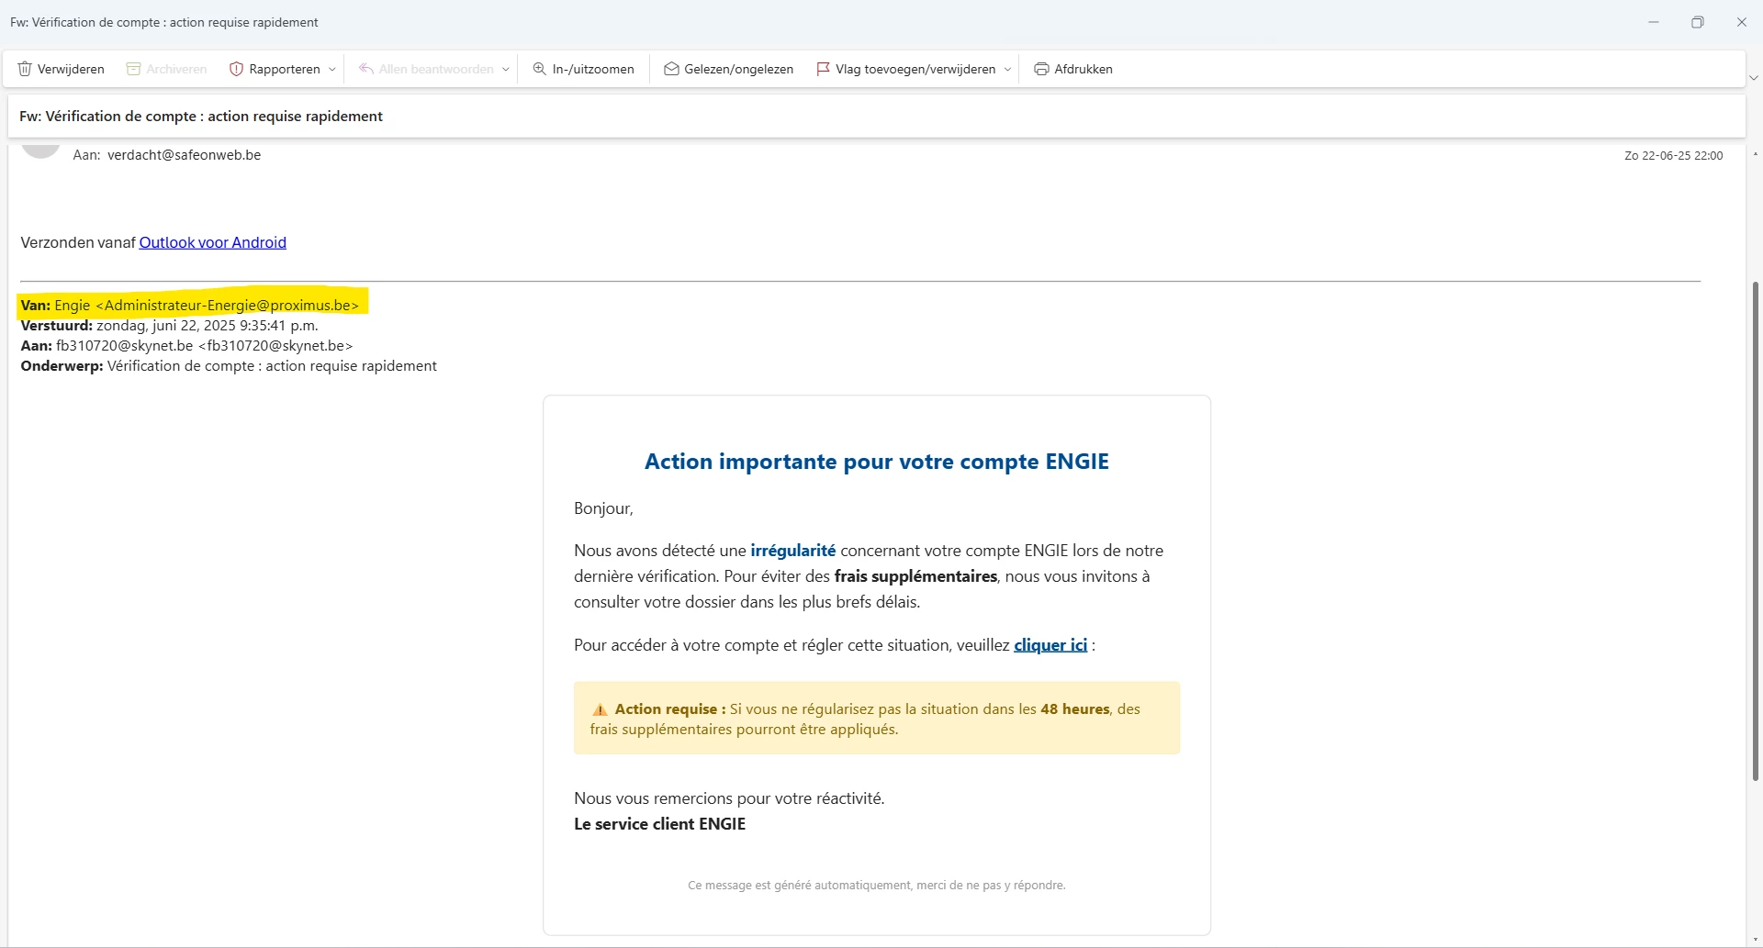Click 'Nous vous remercions pour votre réactivité.'
Screen dimensions: 1763x948
729,798
